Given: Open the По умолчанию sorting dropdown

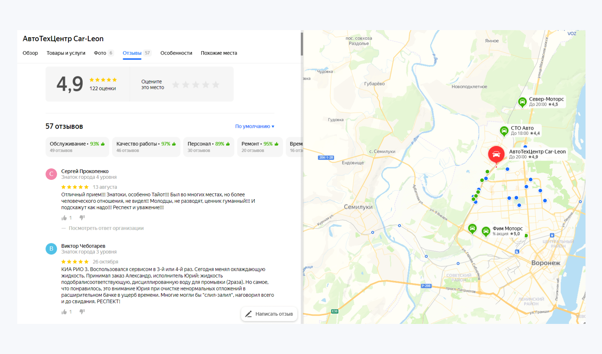Looking at the screenshot, I should point(255,126).
